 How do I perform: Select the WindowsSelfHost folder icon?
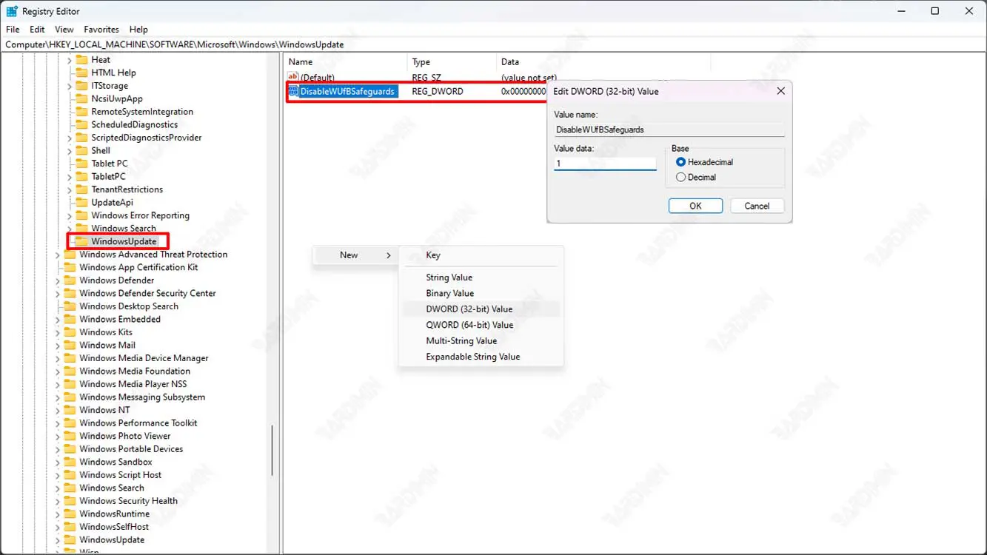pos(70,527)
